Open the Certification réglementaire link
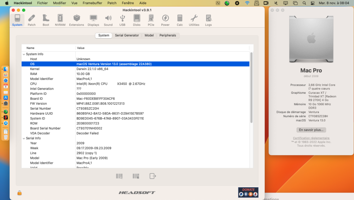 (311, 138)
